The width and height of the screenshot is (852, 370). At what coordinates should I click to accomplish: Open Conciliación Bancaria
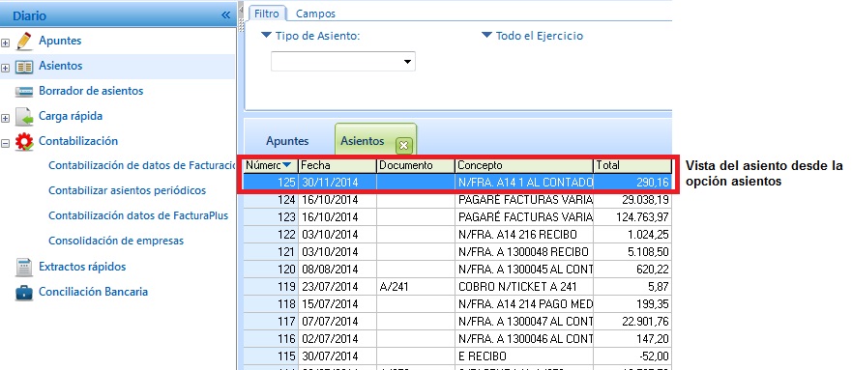point(94,292)
